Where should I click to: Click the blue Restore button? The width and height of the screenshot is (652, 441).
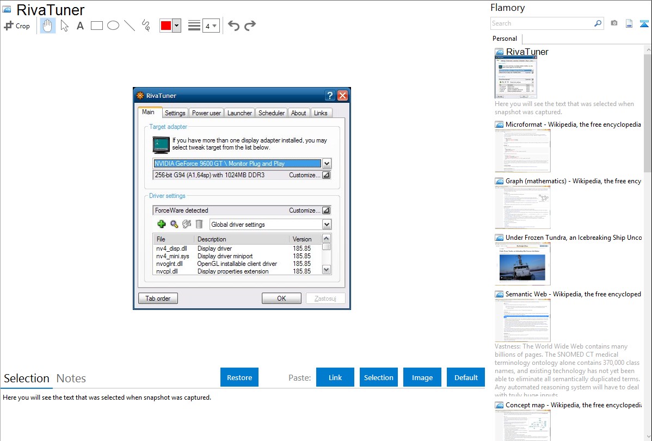(239, 377)
